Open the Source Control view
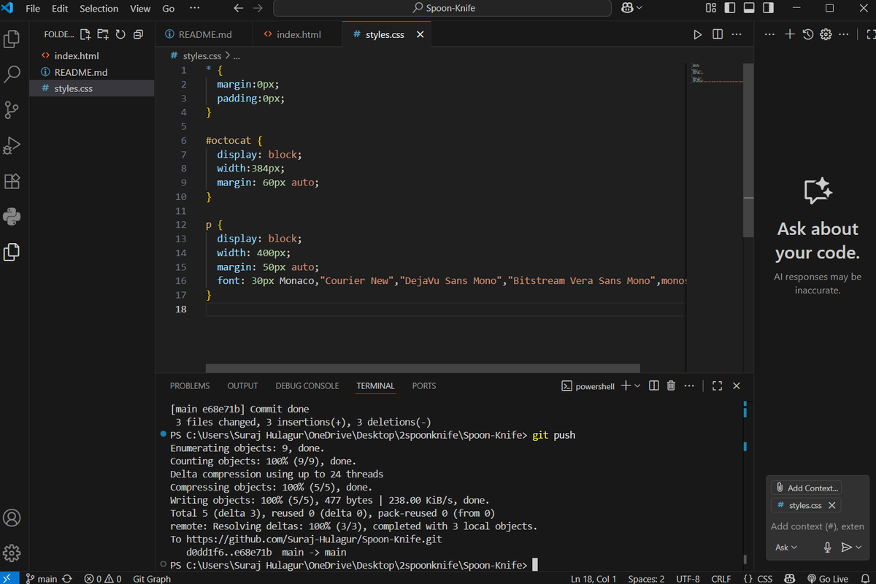The height and width of the screenshot is (584, 876). point(12,109)
